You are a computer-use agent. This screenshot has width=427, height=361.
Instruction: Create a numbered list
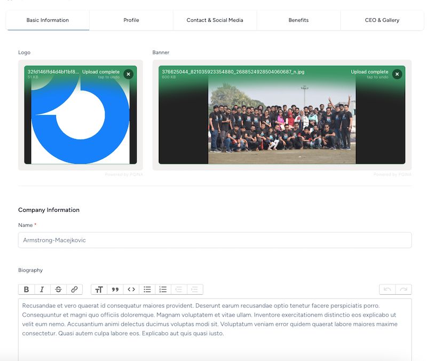coord(163,289)
